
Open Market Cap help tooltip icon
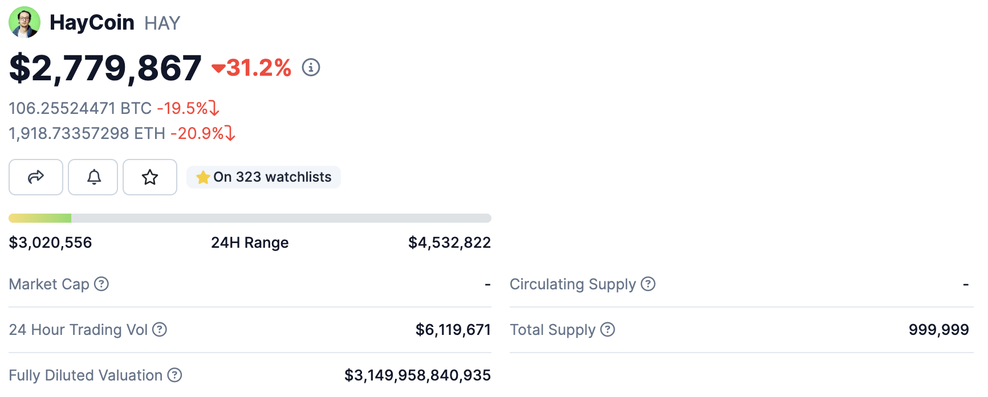(x=101, y=284)
